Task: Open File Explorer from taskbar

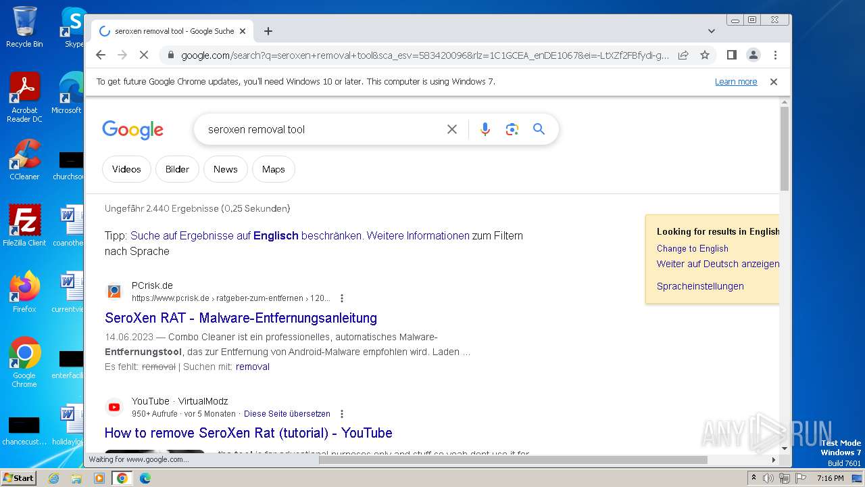Action: [76, 478]
